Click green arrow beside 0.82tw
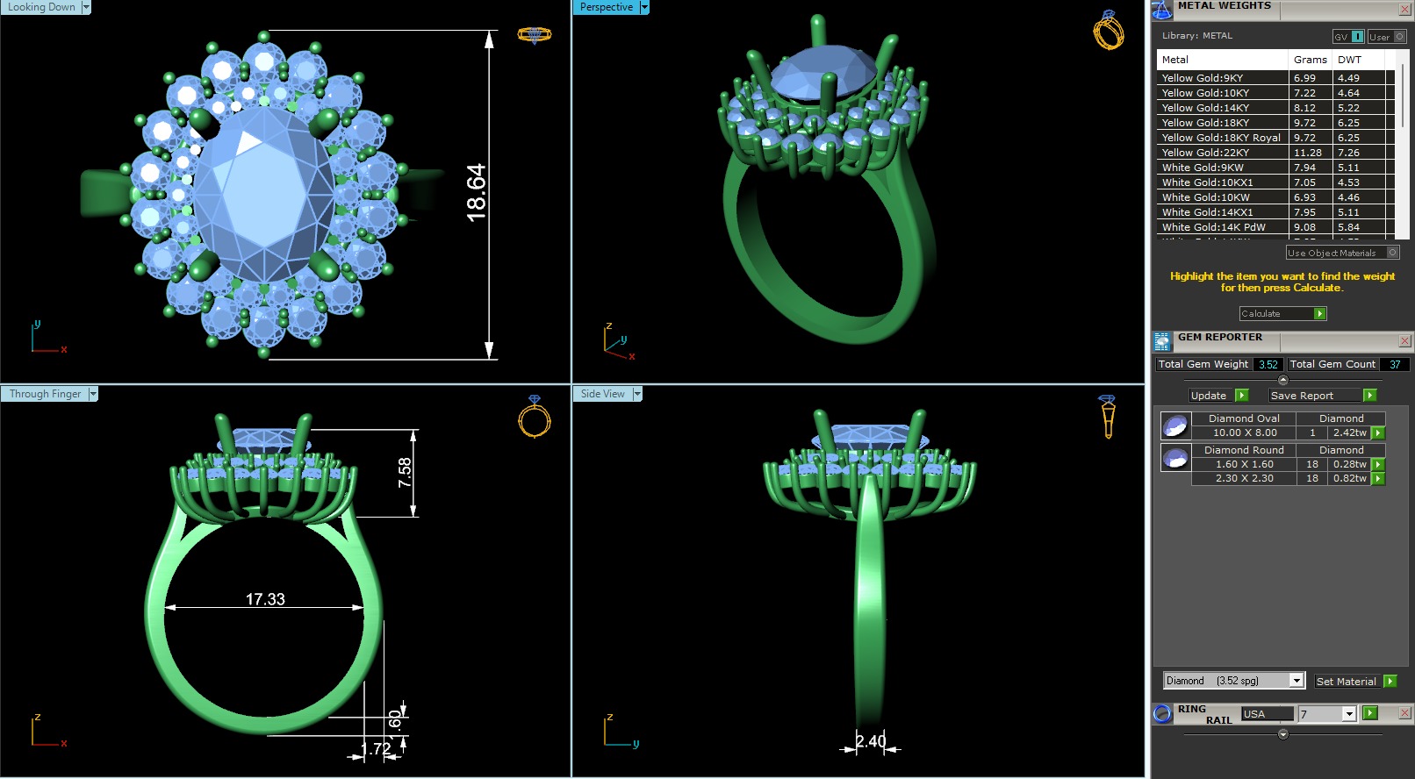This screenshot has width=1415, height=779. 1378,479
